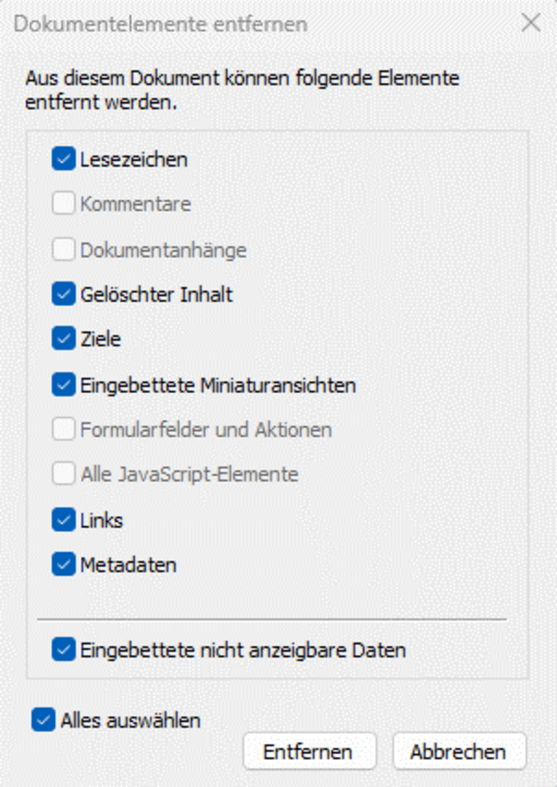Click the 'Eingebettete Miniaturansichten' label text

218,385
